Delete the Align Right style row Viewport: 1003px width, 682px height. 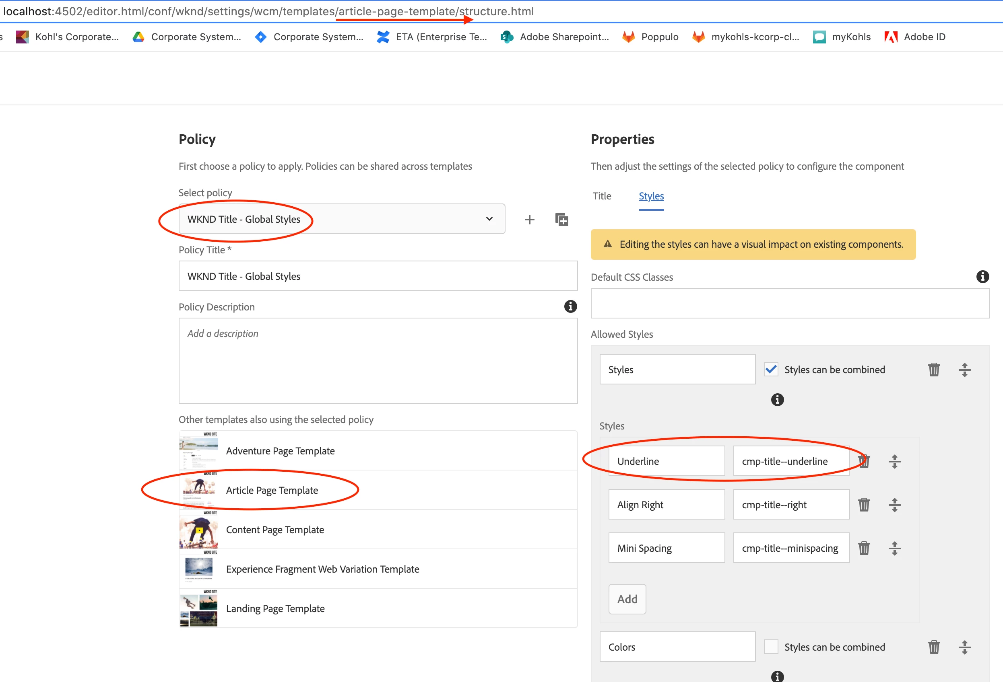pos(864,504)
